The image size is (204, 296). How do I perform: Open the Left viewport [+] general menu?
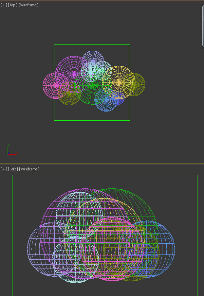[4, 169]
